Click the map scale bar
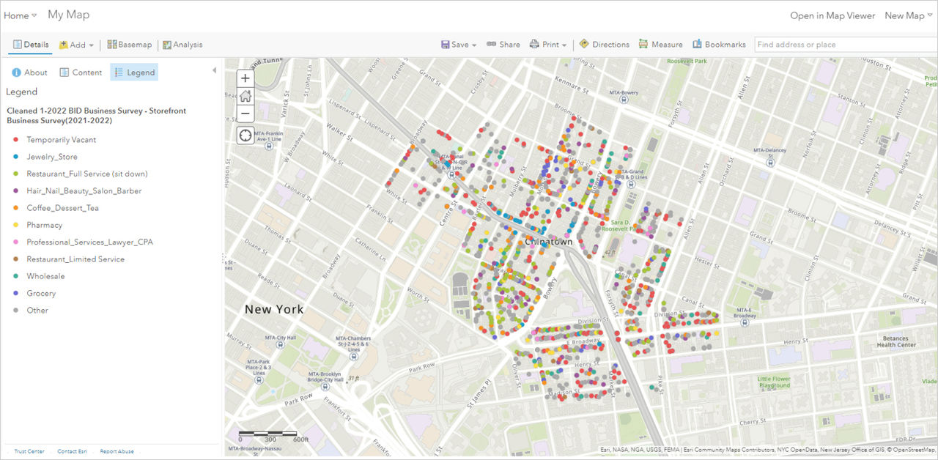938x460 pixels. pos(270,436)
